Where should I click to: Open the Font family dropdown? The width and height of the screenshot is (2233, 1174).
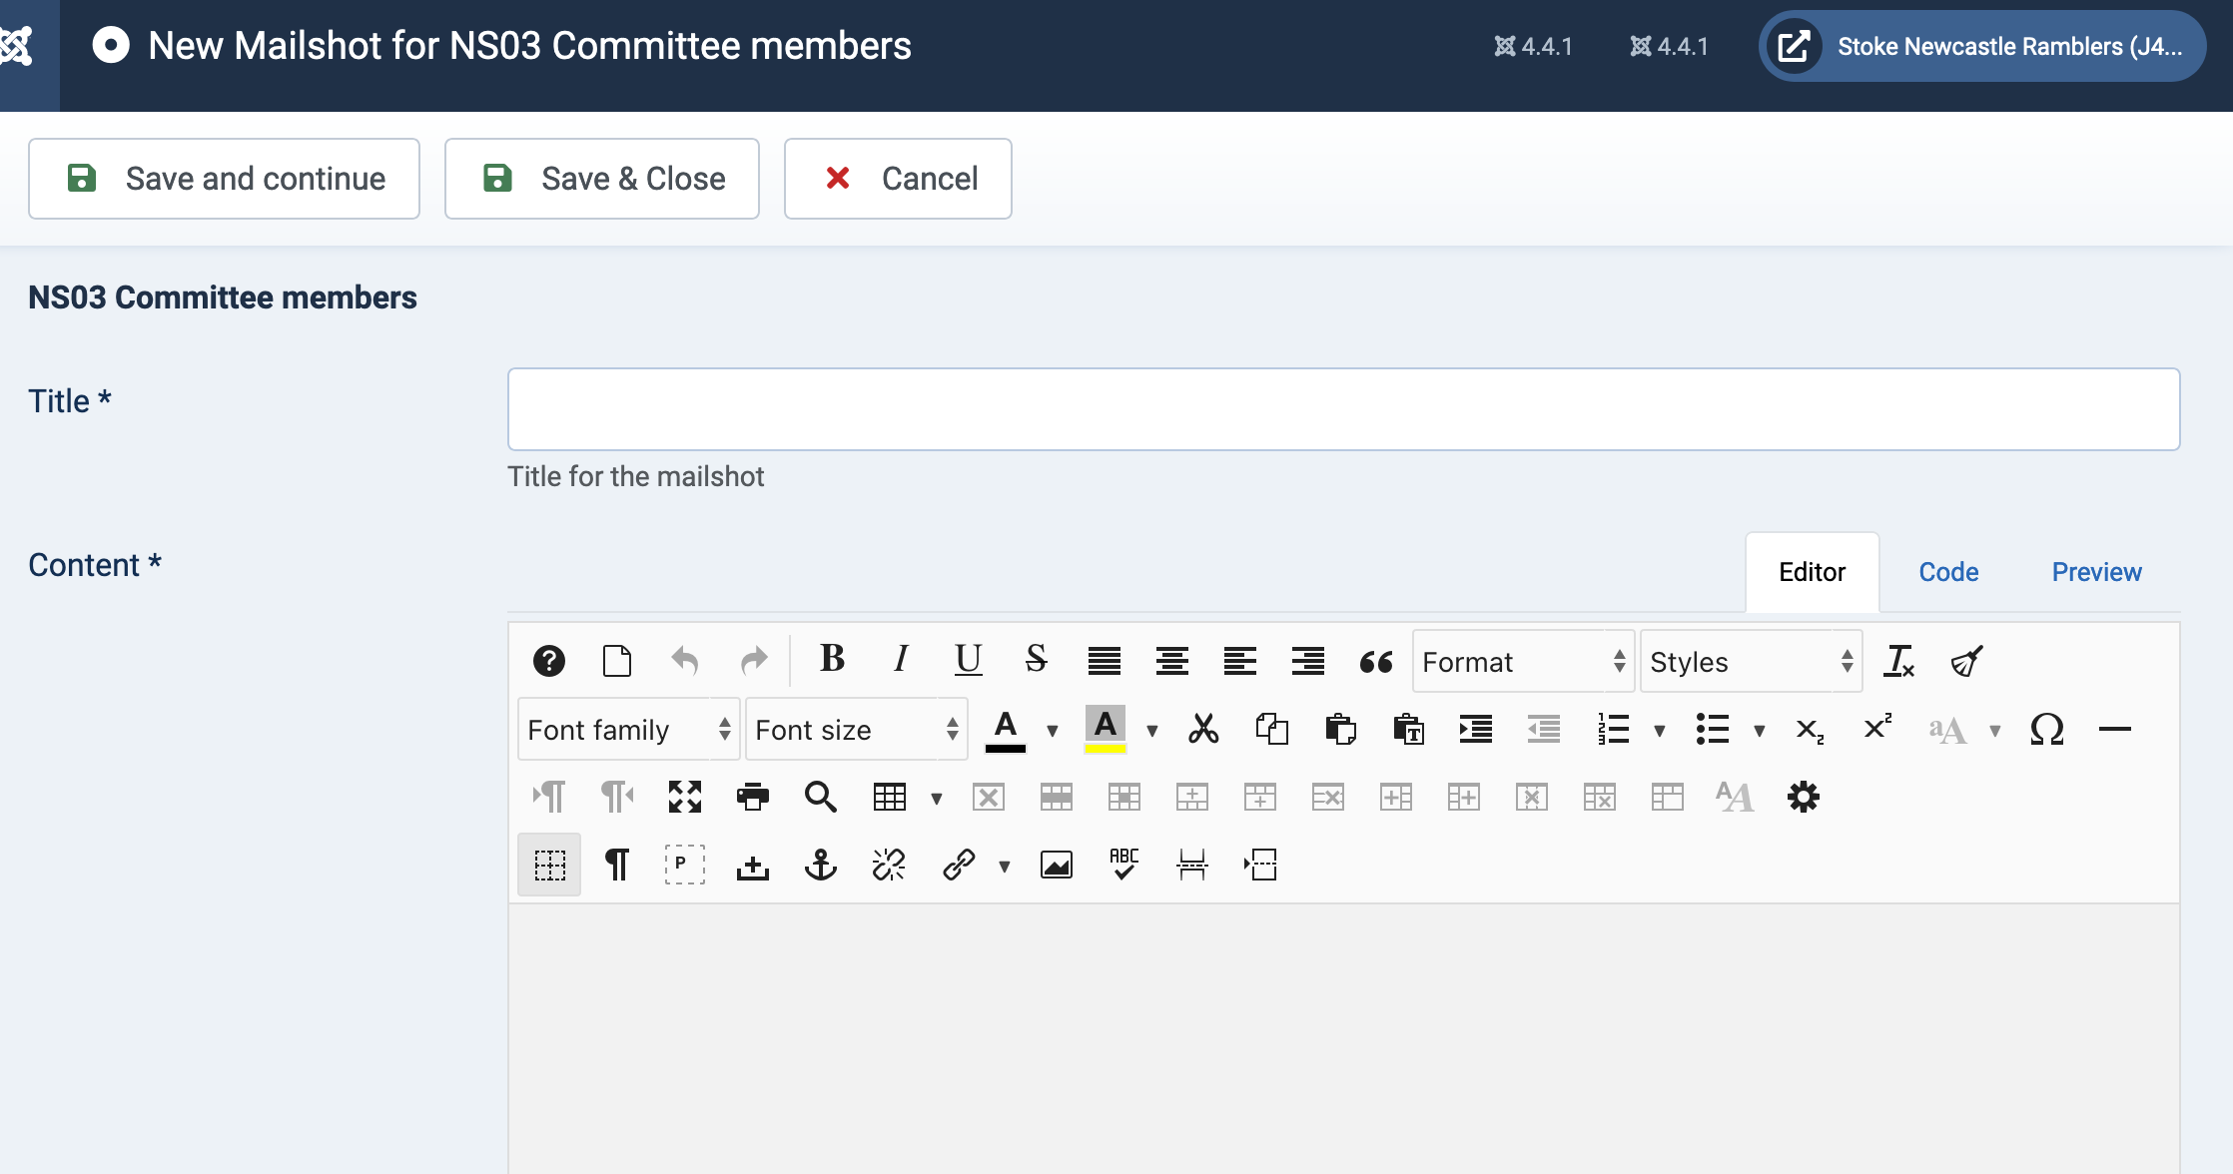(629, 730)
